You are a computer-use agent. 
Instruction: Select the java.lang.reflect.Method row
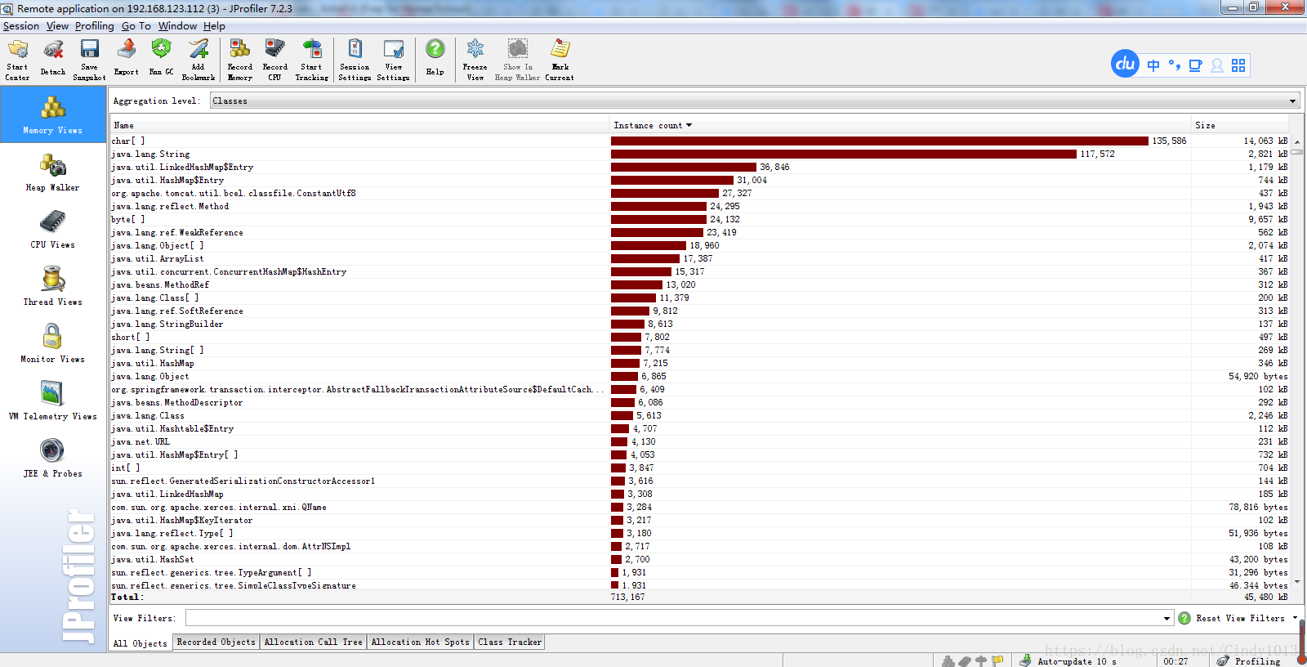699,206
